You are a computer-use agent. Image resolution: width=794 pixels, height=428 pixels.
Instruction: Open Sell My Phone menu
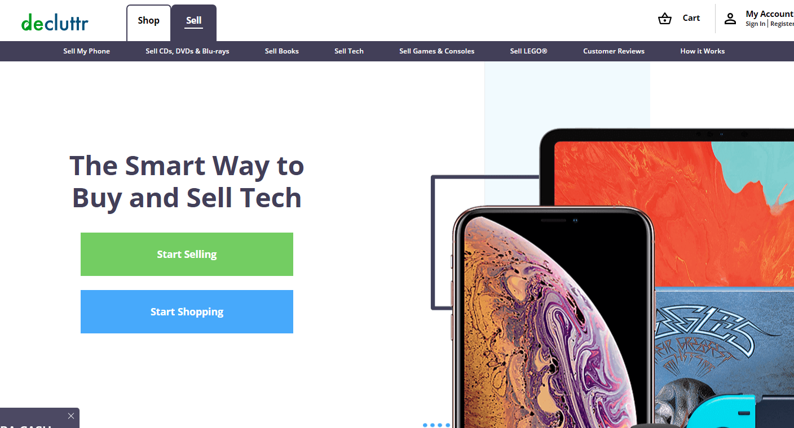click(x=87, y=51)
